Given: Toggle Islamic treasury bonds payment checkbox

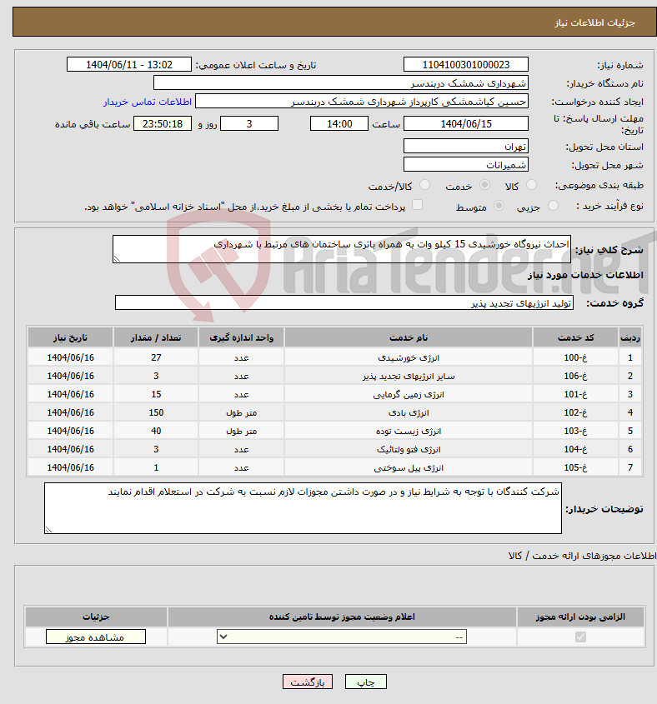Looking at the screenshot, I should coord(418,205).
